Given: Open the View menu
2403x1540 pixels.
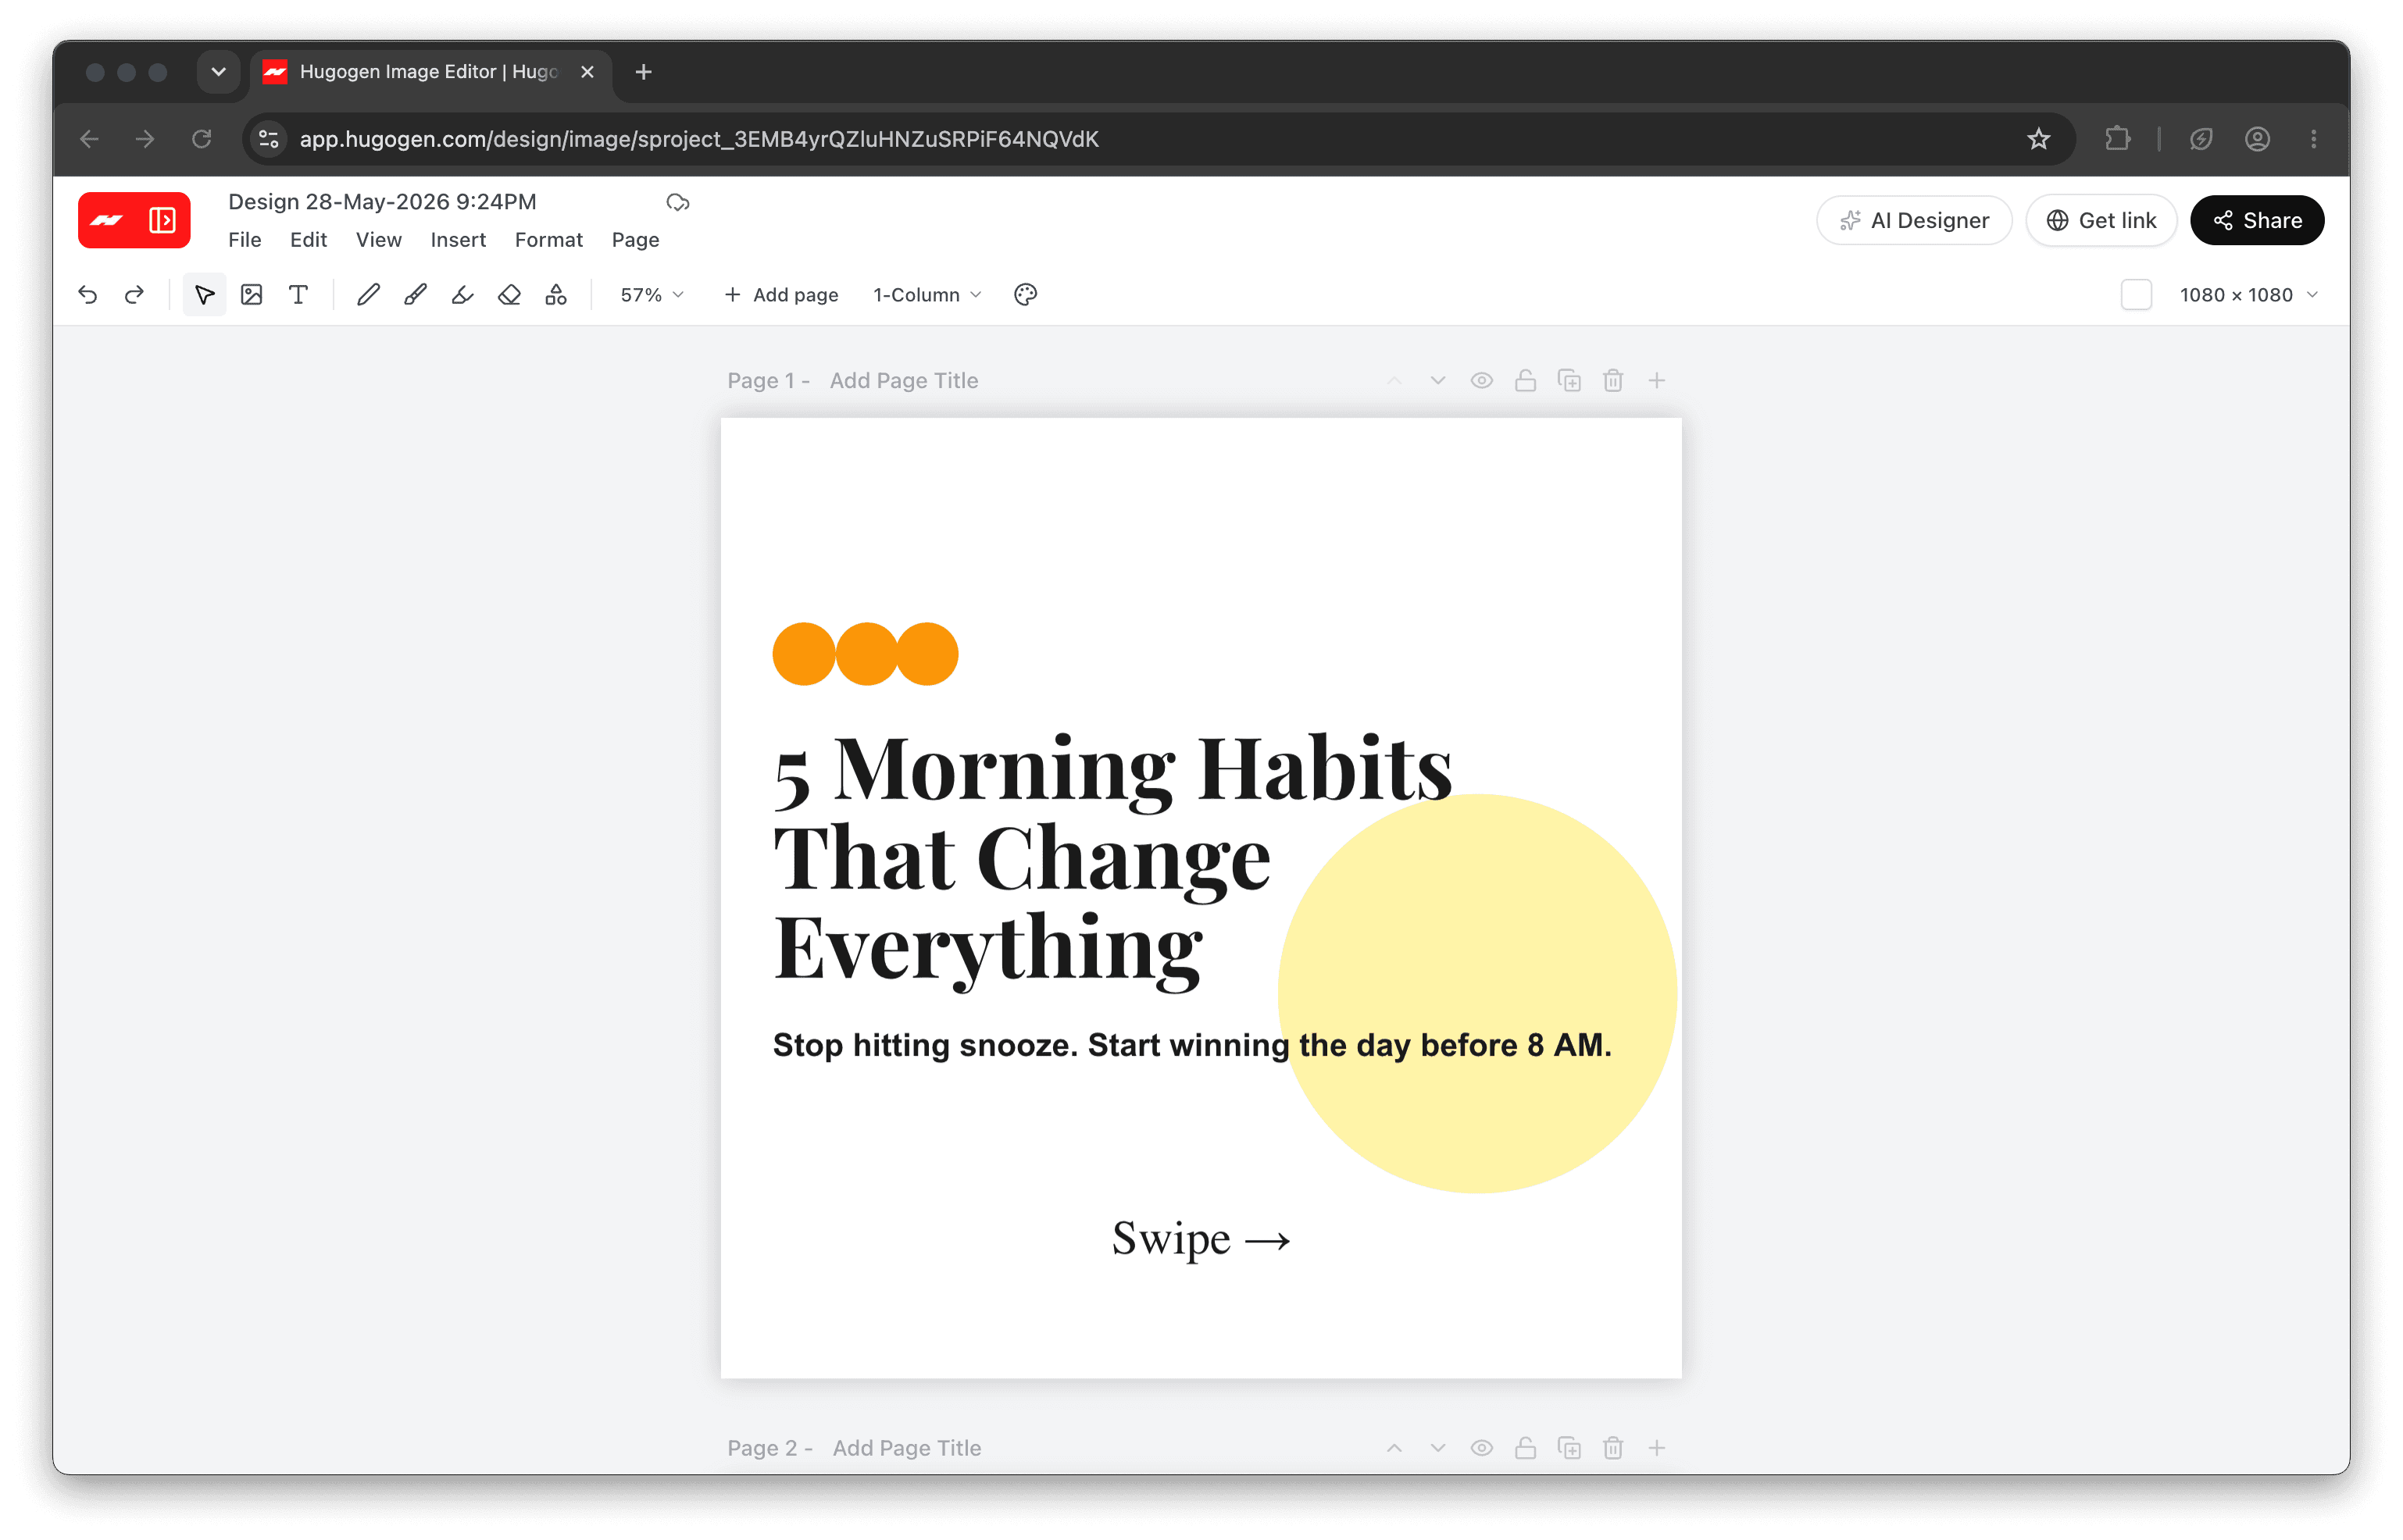Looking at the screenshot, I should [x=378, y=240].
